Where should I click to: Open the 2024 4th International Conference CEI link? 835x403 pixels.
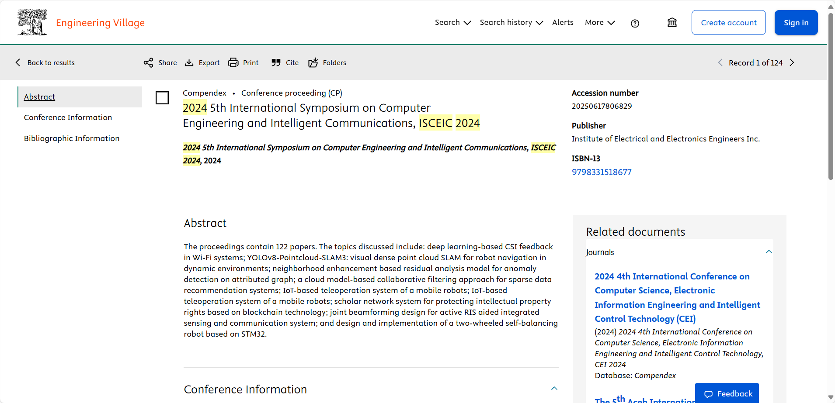(677, 297)
